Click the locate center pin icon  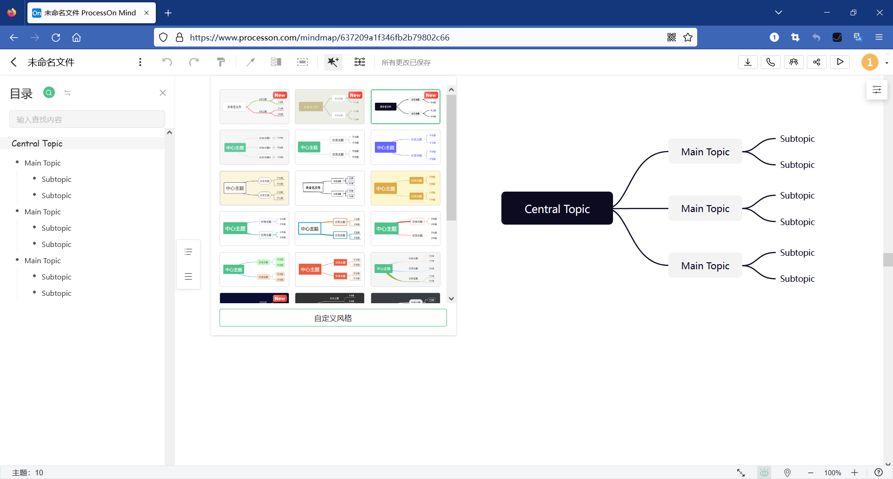787,472
